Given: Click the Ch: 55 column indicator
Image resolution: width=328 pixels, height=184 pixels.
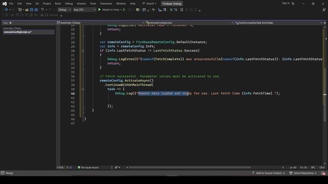Looking at the screenshot, I should tap(303, 168).
